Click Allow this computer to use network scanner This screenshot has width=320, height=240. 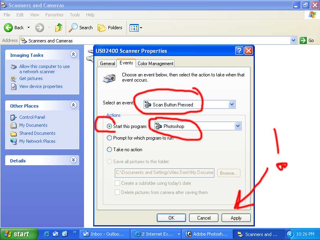point(44,69)
